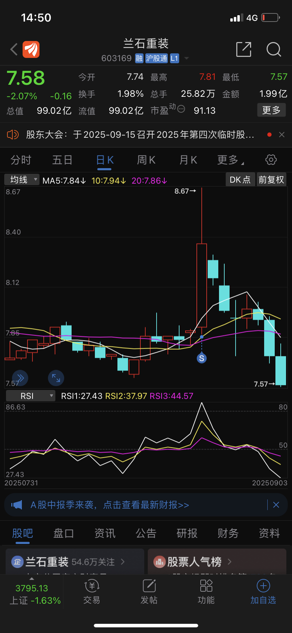
Task: Change the 前复权 adjustment setting
Action: [271, 180]
